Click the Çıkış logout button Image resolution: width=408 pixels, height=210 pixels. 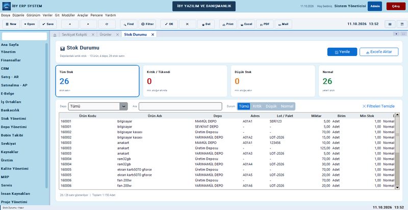tap(396, 6)
